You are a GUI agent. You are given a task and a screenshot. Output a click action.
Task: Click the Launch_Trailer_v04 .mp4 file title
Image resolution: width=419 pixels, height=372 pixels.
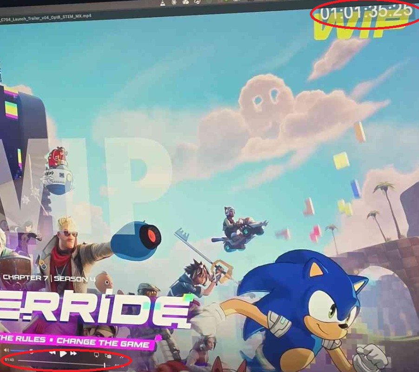(x=46, y=18)
